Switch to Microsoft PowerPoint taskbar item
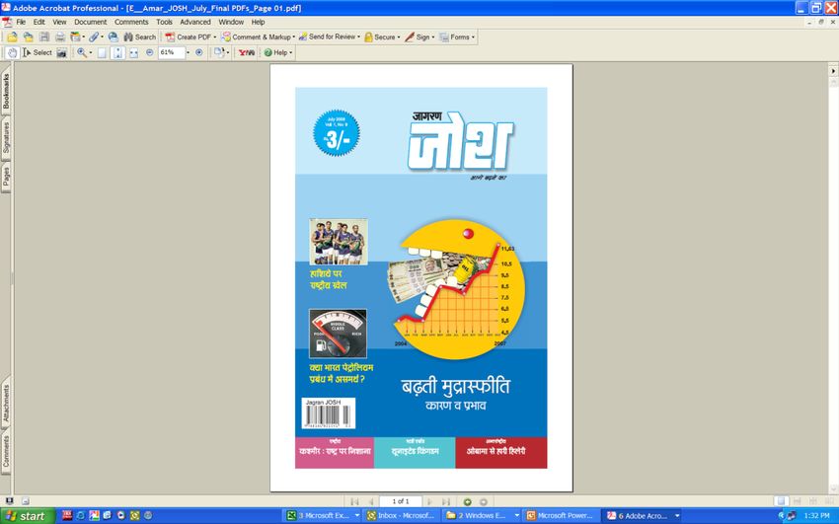 point(561,516)
